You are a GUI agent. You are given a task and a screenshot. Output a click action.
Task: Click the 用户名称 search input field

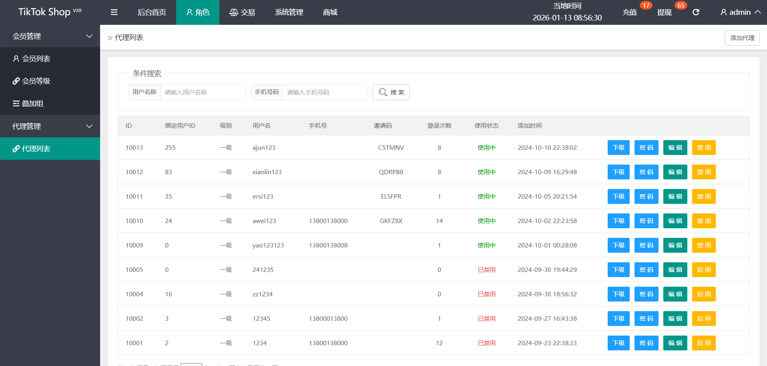(x=203, y=92)
